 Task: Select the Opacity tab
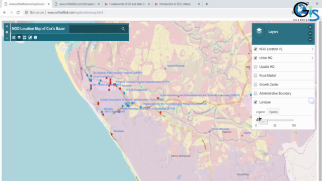pyautogui.click(x=273, y=112)
